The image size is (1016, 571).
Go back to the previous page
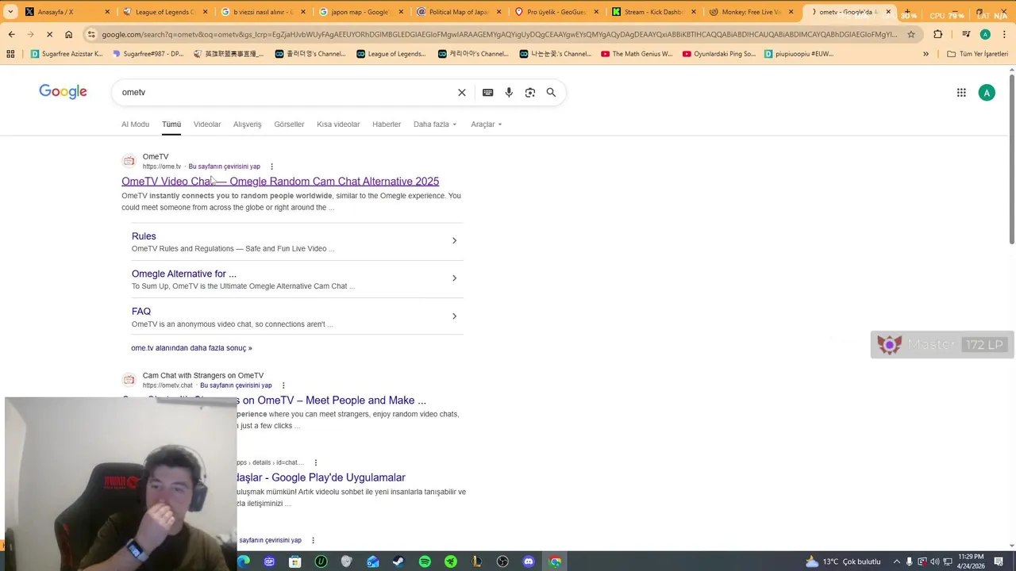11,34
